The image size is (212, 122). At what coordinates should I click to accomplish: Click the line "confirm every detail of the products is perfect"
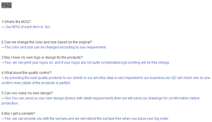coord(36,83)
